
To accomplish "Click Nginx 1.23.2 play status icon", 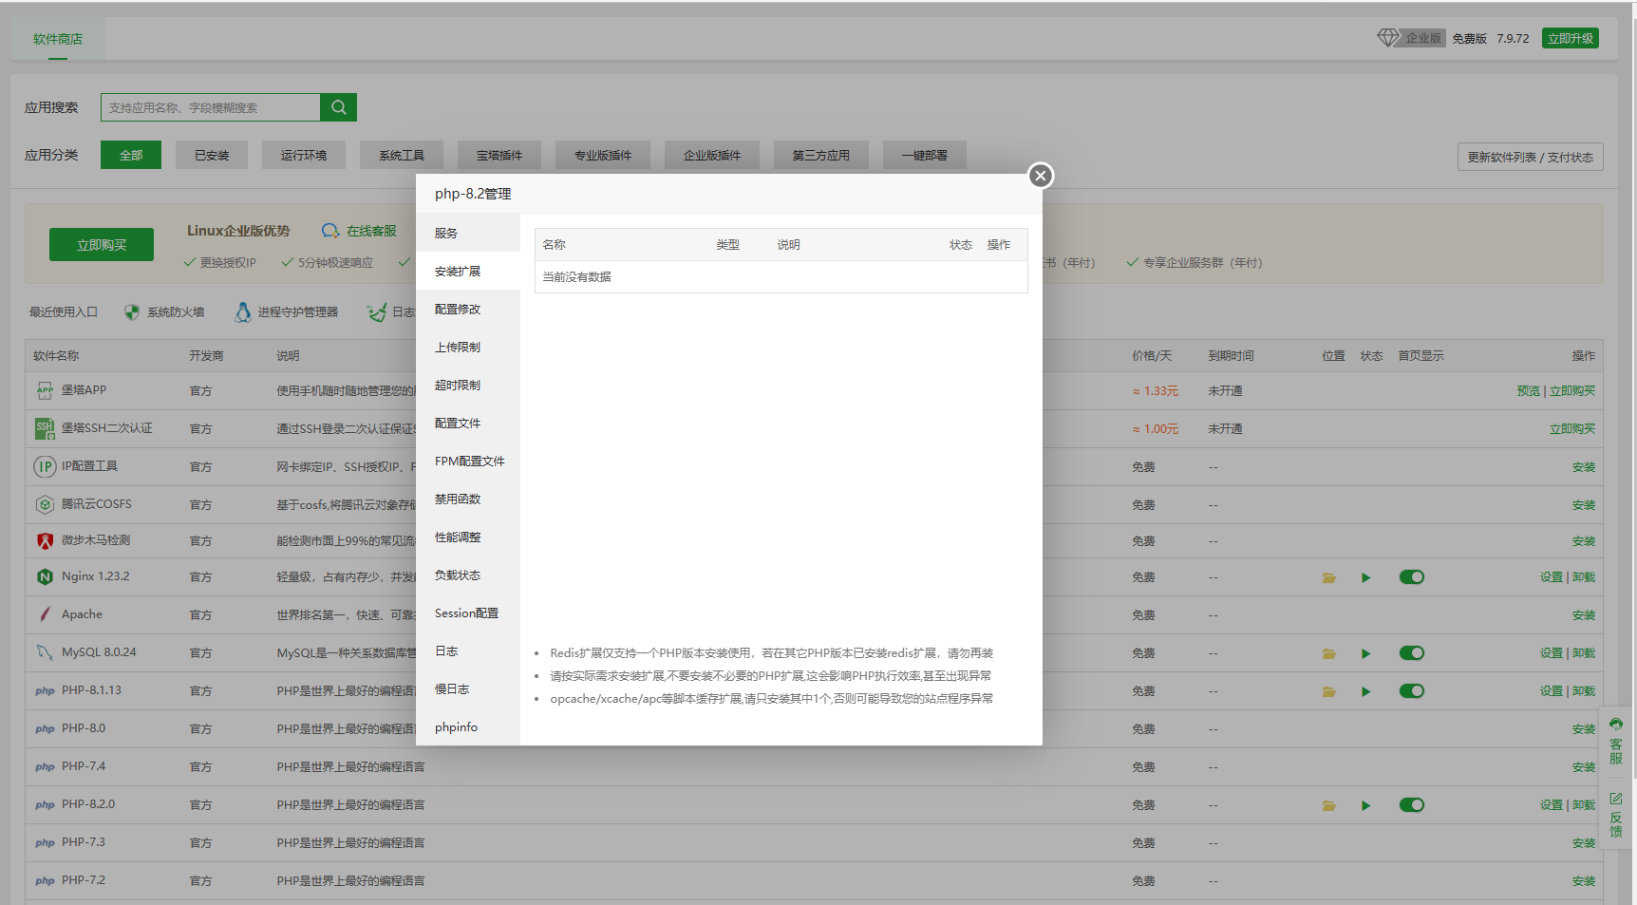I will [x=1365, y=577].
